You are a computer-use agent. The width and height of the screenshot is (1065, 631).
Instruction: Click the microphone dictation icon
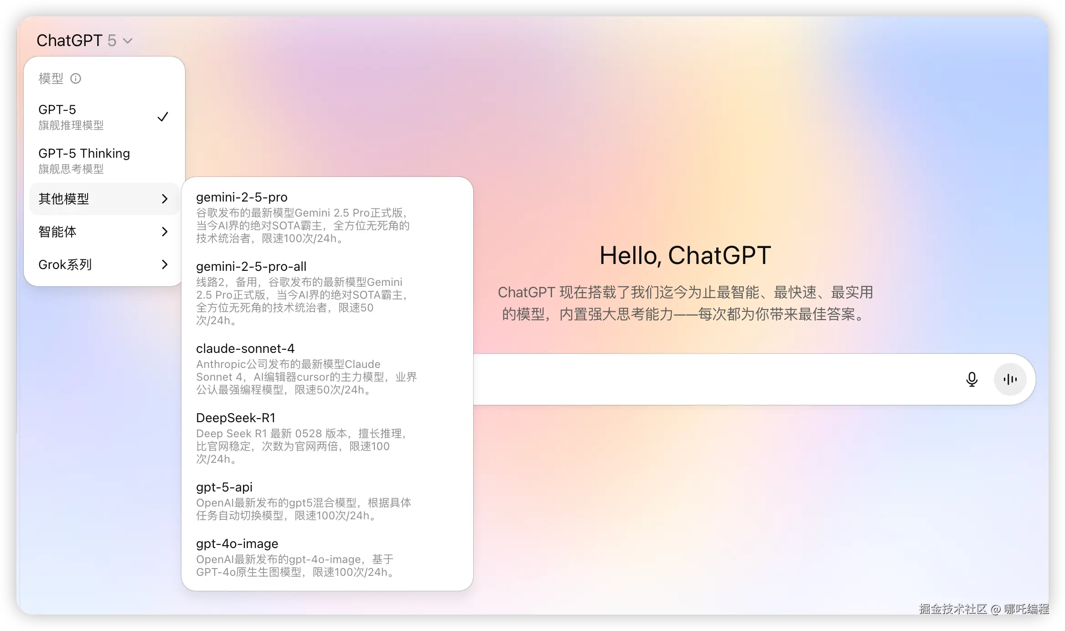[972, 379]
